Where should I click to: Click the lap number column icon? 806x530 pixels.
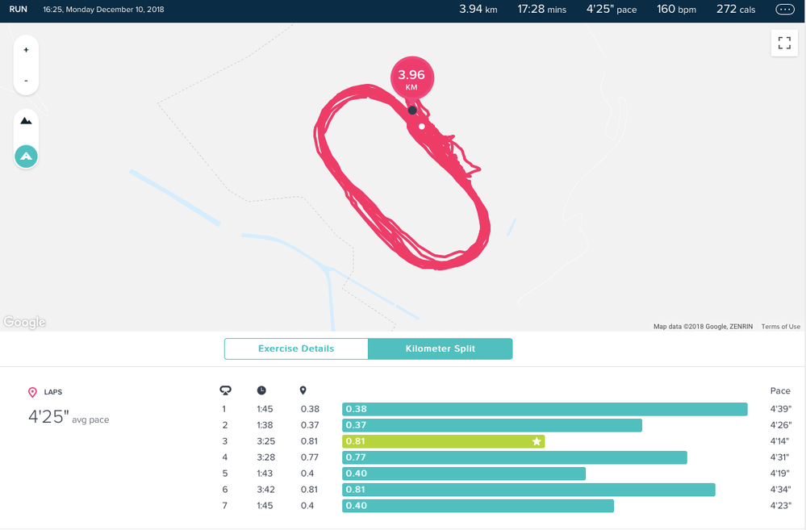tap(225, 390)
